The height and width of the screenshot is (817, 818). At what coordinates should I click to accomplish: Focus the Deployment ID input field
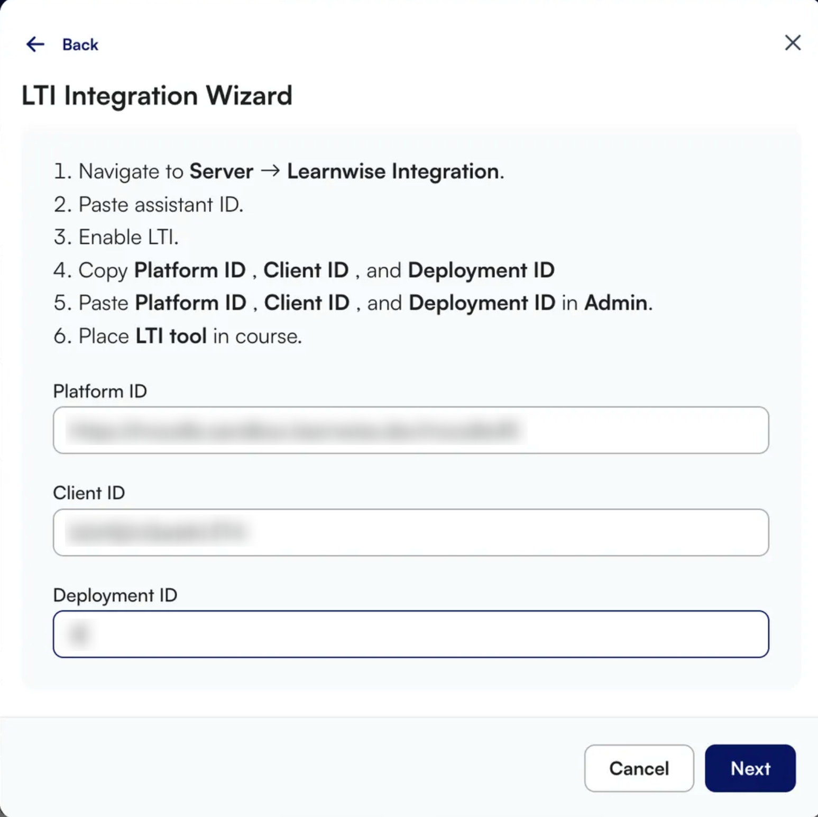[411, 634]
